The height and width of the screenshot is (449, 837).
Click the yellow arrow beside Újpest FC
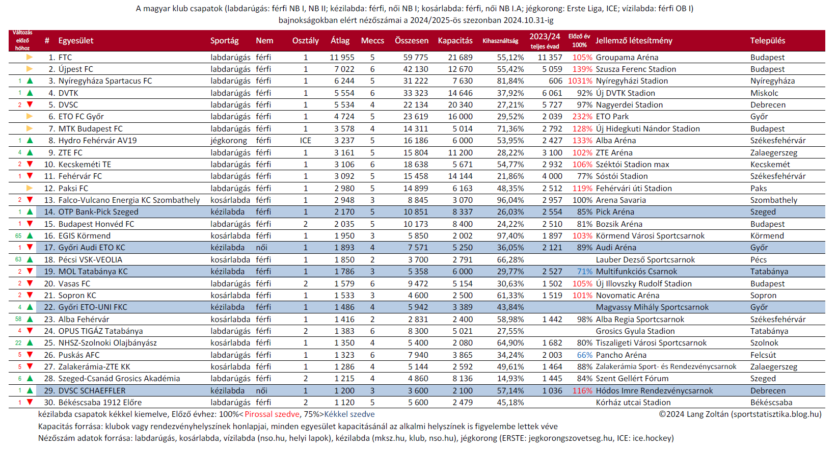[30, 69]
